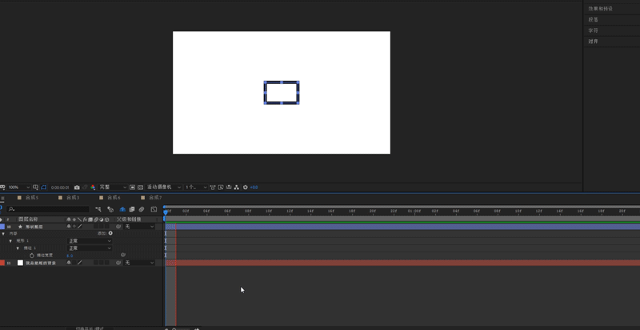Toggle the Draft 3D icon in timeline

[x=110, y=209]
